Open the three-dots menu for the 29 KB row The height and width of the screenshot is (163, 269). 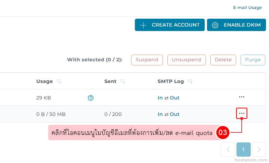[x=242, y=97]
